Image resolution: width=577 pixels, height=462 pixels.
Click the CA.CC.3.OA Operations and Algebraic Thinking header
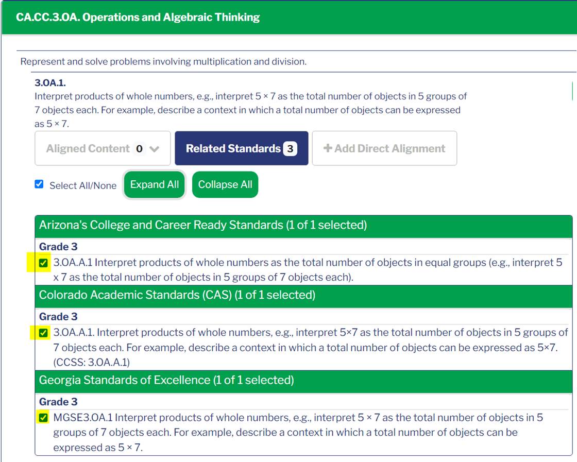tap(138, 18)
